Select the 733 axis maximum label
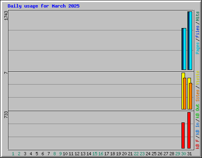This screenshot has height=158, width=202. pos(6,115)
